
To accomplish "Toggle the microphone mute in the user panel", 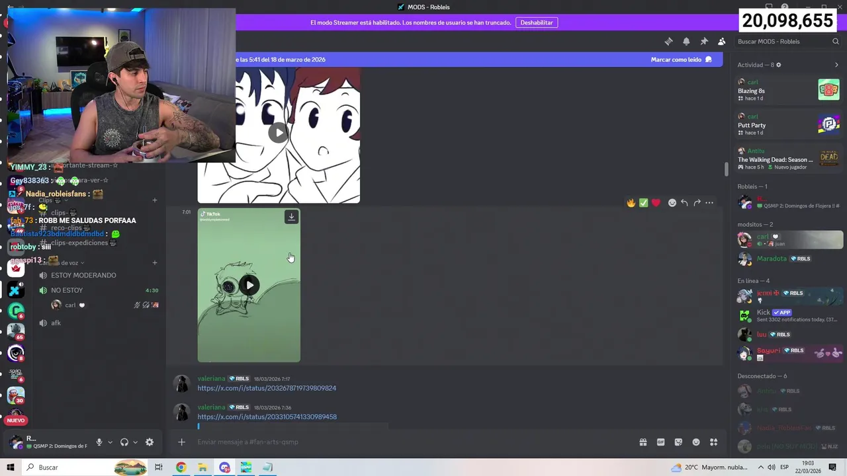I will coord(99,442).
